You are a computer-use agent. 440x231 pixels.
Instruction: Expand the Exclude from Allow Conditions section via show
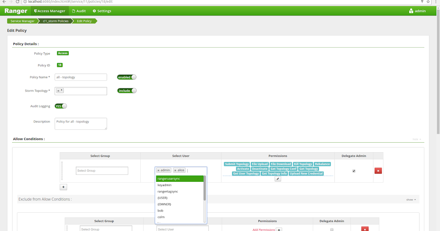coord(410,199)
